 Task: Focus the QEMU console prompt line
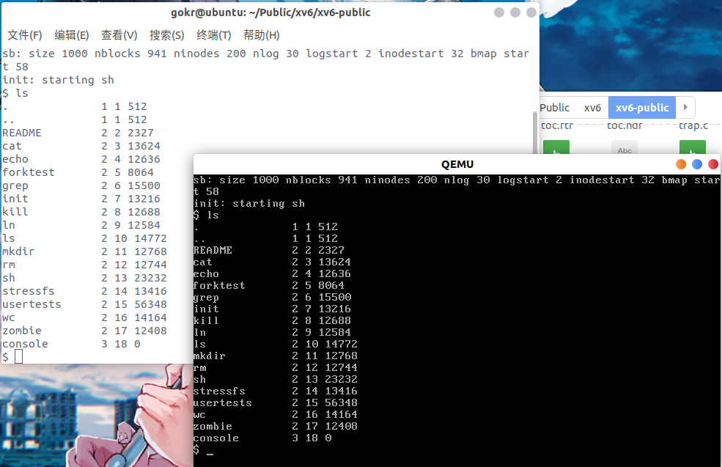[293, 452]
